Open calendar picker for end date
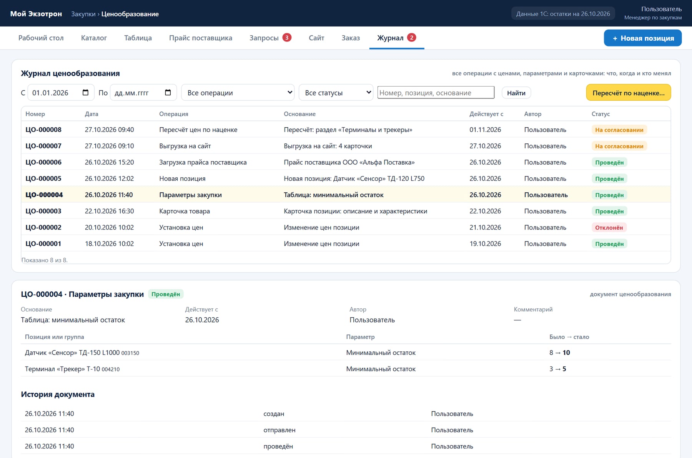 (168, 93)
